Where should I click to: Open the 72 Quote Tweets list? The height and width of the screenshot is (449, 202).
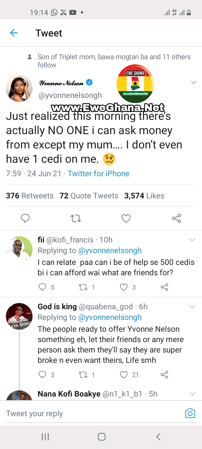(x=89, y=196)
